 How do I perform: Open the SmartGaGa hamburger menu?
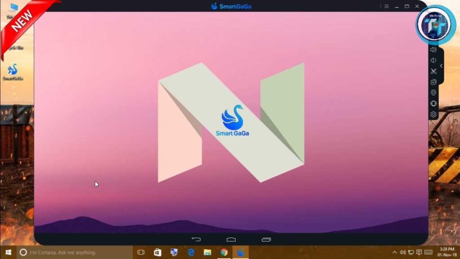[x=387, y=6]
